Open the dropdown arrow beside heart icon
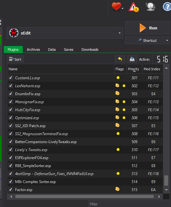 (123, 8)
